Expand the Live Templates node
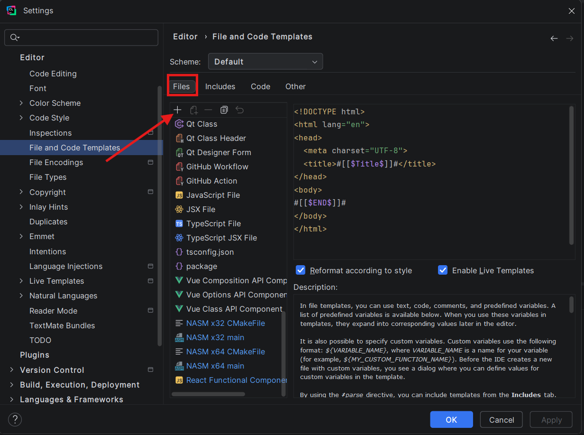This screenshot has height=435, width=584. (x=21, y=281)
